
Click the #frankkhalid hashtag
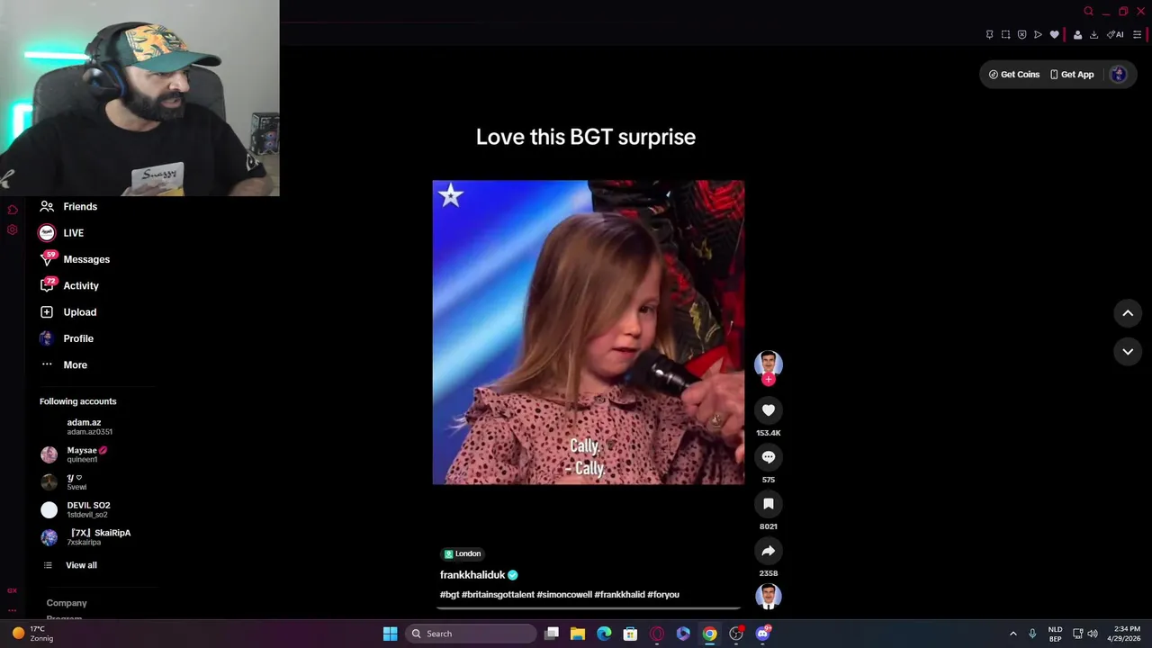coord(619,595)
